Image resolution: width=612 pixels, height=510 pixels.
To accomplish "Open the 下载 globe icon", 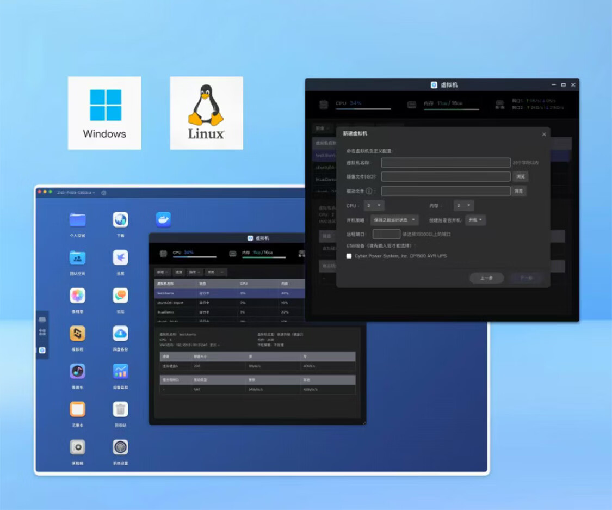I will click(120, 220).
